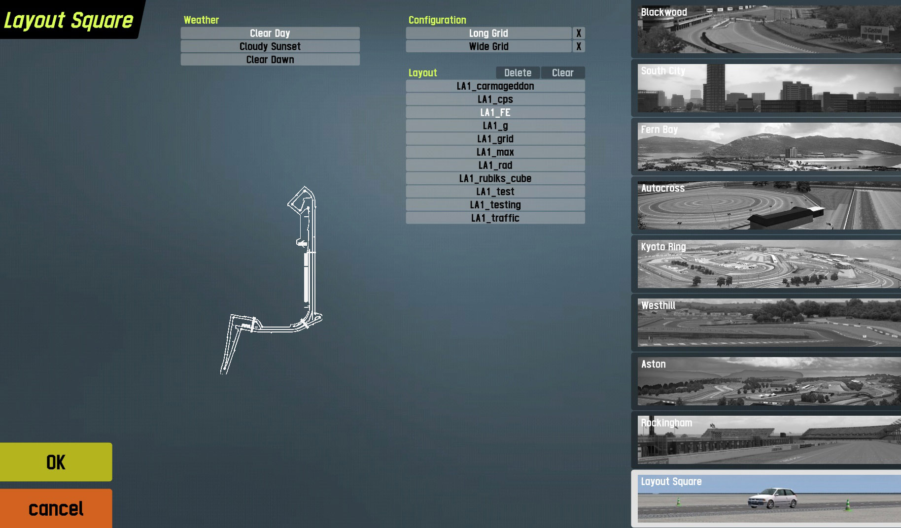
Task: Choose the LA1_rubiks_cube layout
Action: 495,178
